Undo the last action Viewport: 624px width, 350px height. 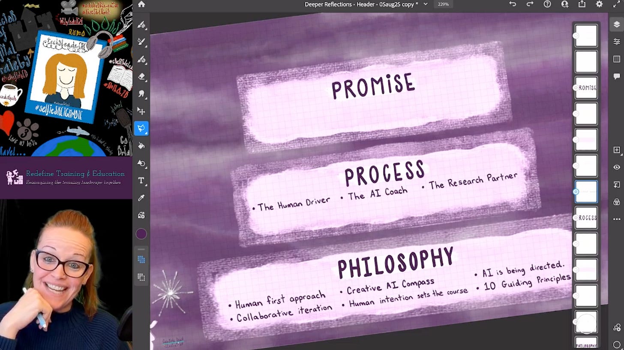(x=513, y=4)
